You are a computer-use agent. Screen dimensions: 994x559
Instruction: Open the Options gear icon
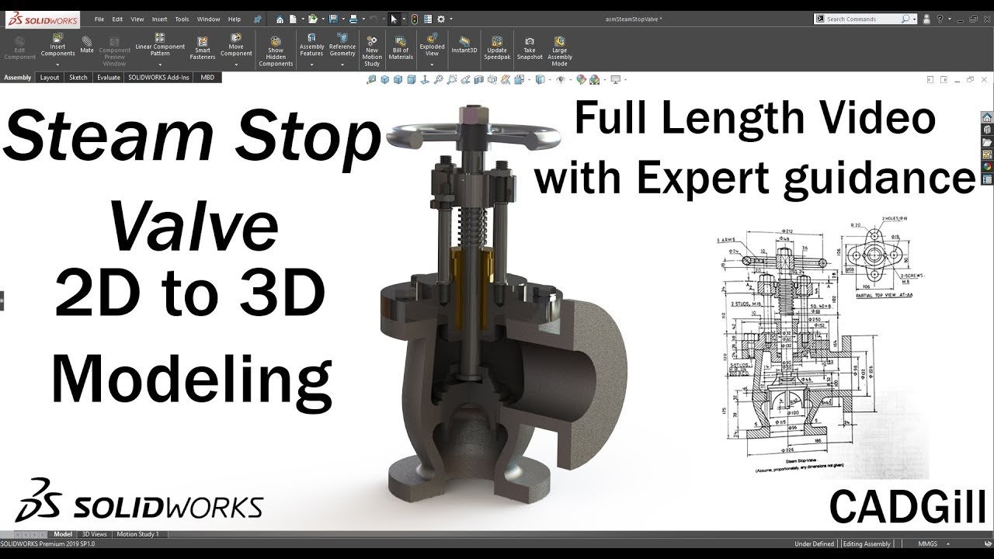pos(441,19)
